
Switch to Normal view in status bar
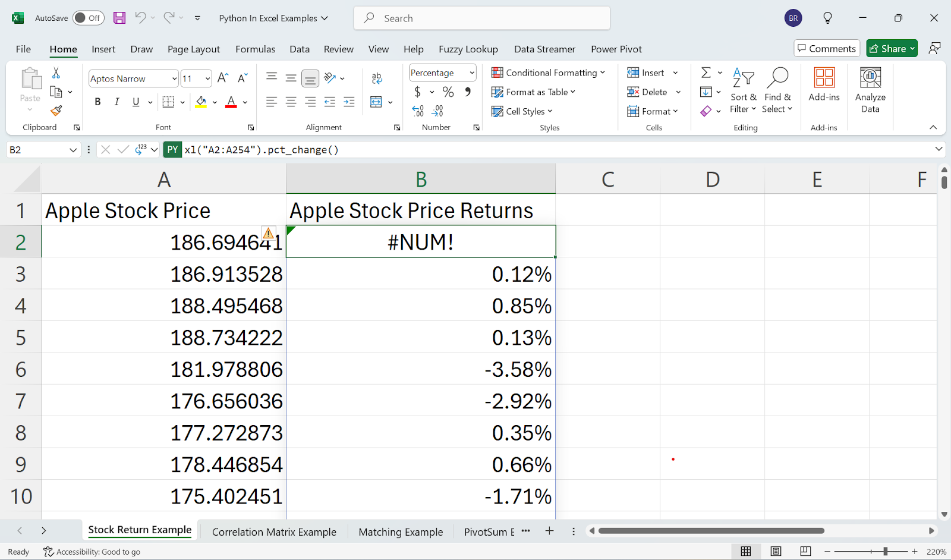pos(745,551)
